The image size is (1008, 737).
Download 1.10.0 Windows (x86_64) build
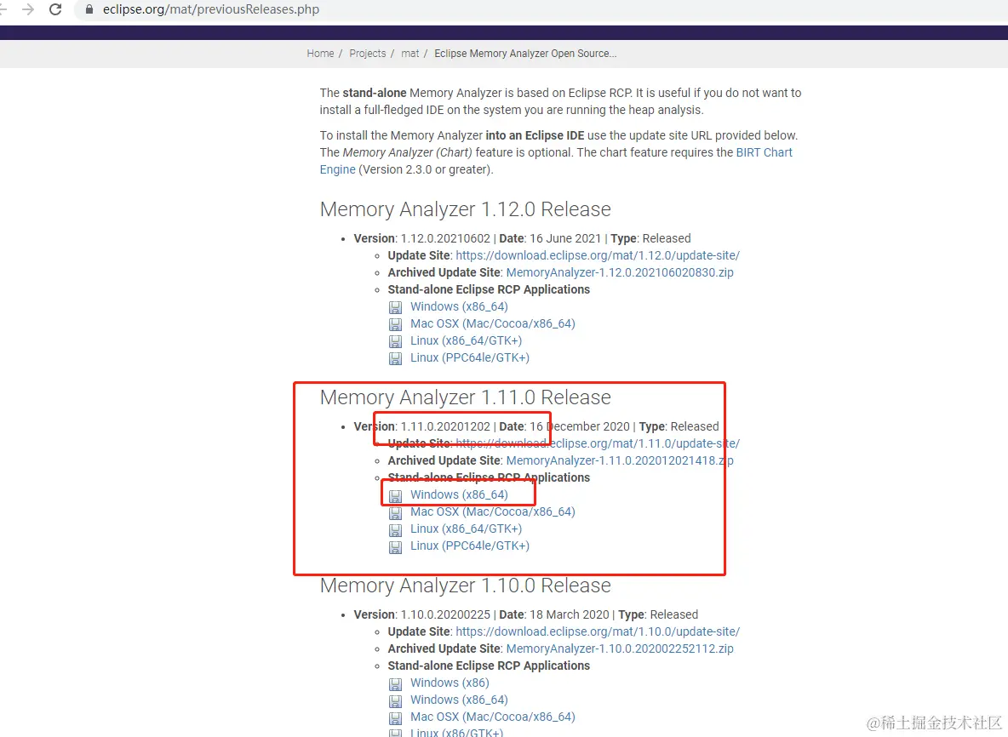(x=459, y=700)
